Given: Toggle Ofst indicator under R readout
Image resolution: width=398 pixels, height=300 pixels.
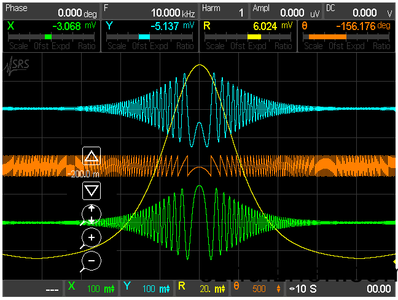Looking at the screenshot, I should [238, 46].
